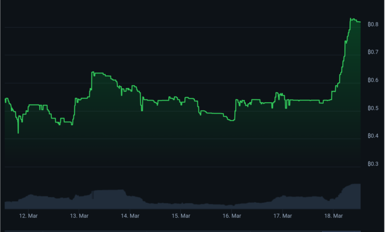Click the 18. Mar date label
The width and height of the screenshot is (385, 232).
(x=334, y=216)
